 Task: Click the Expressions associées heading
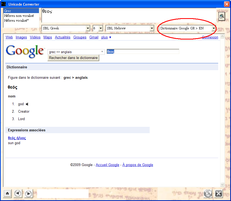[x=27, y=130]
